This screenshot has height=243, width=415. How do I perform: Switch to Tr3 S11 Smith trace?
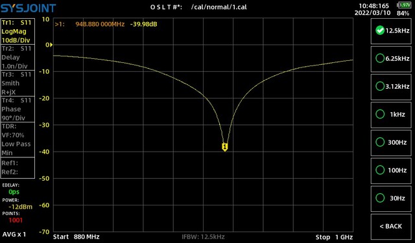(x=18, y=83)
